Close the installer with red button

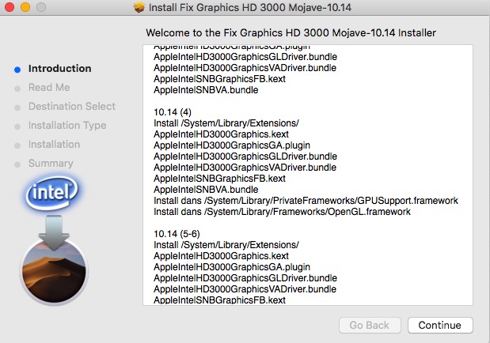point(9,7)
